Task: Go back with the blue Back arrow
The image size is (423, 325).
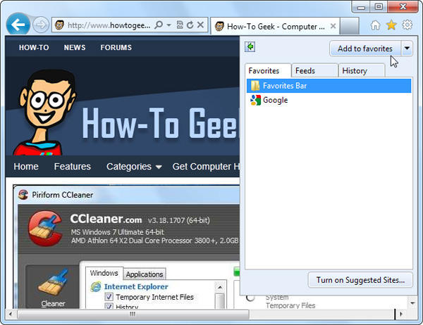Action: 18,25
